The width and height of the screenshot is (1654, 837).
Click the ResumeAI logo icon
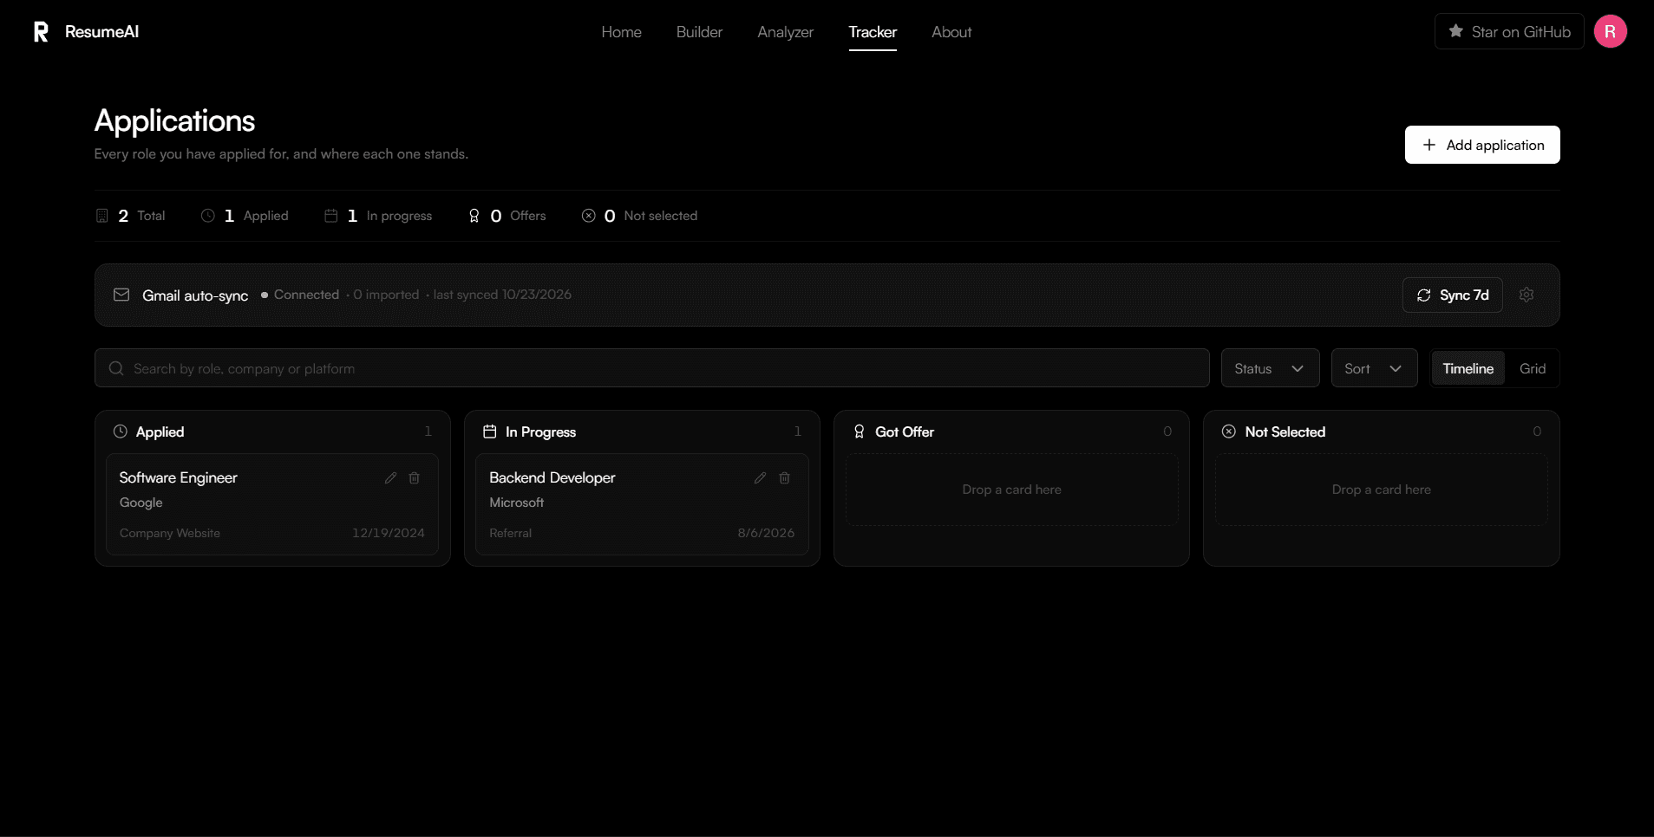(x=41, y=32)
